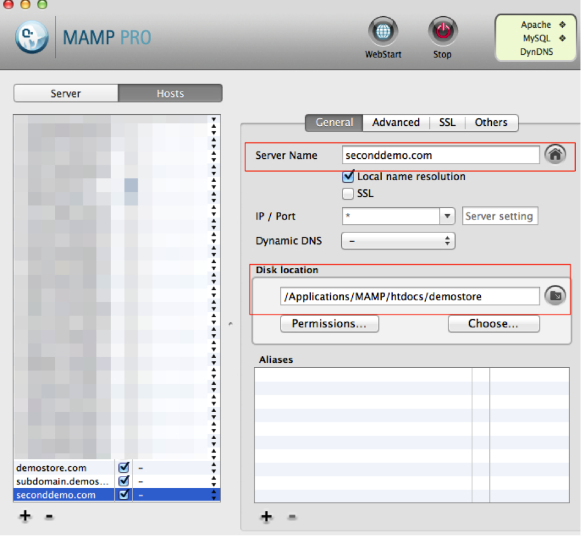The image size is (581, 536).
Task: Switch to the Server tab
Action: point(66,93)
